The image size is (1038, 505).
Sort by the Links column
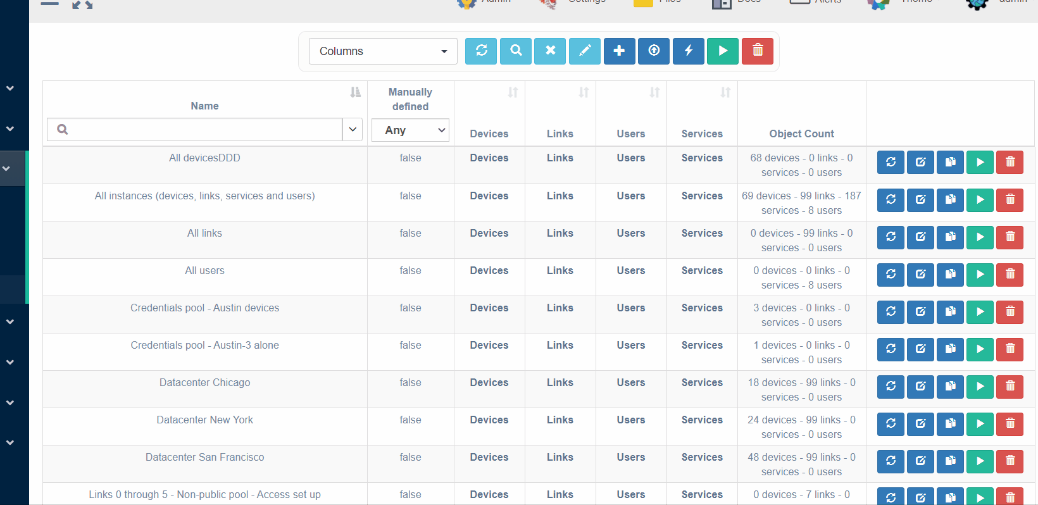pyautogui.click(x=584, y=92)
